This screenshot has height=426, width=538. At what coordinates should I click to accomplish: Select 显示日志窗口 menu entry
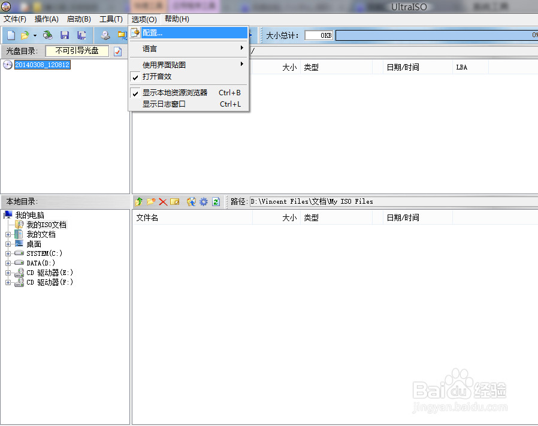click(189, 104)
